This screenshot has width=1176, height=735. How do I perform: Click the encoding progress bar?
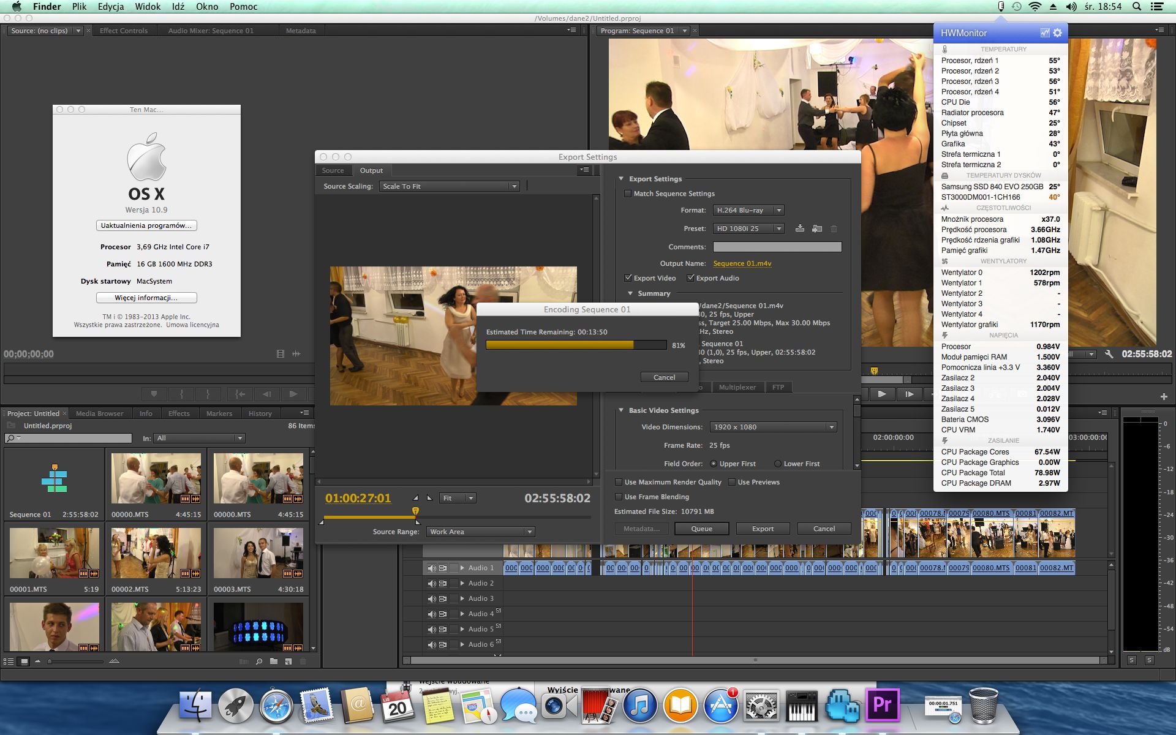click(x=576, y=345)
